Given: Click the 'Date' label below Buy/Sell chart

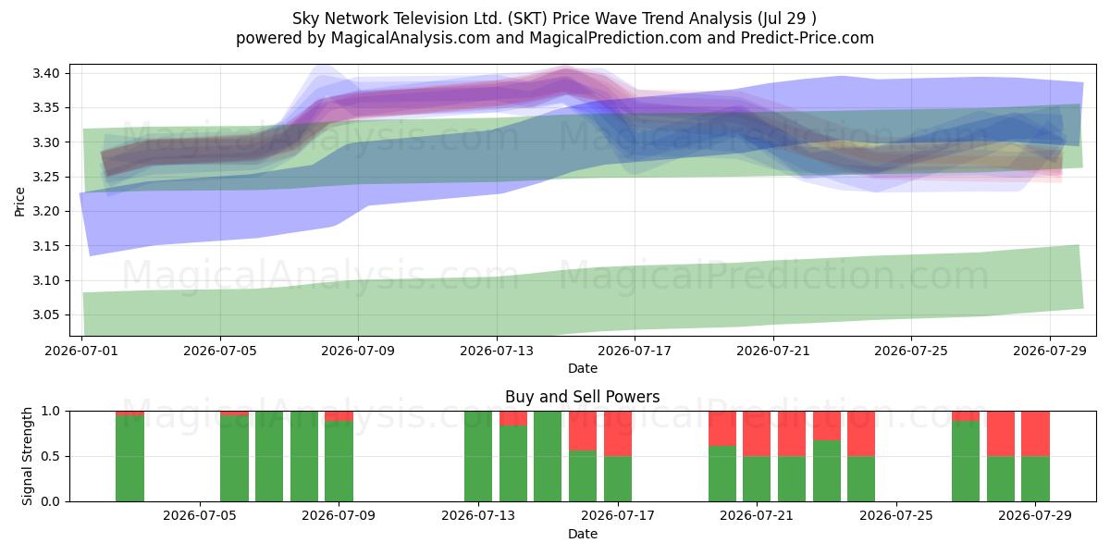Looking at the screenshot, I should (583, 534).
